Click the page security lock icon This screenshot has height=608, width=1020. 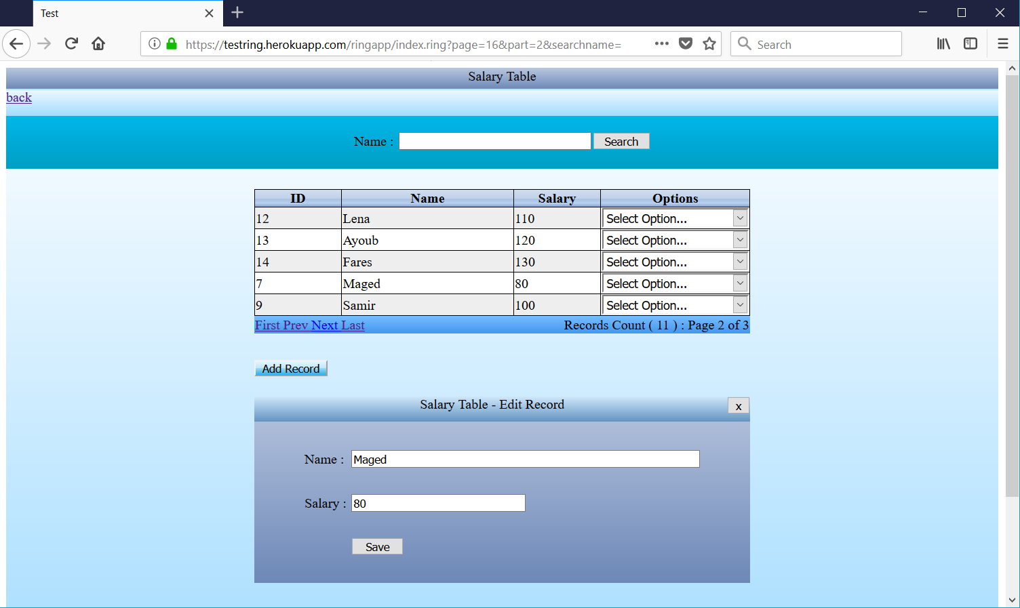[171, 43]
